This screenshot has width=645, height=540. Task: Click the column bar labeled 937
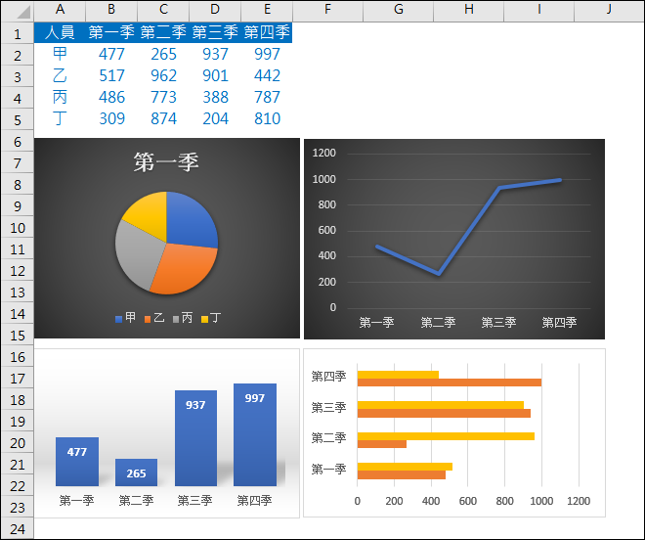[x=195, y=438]
